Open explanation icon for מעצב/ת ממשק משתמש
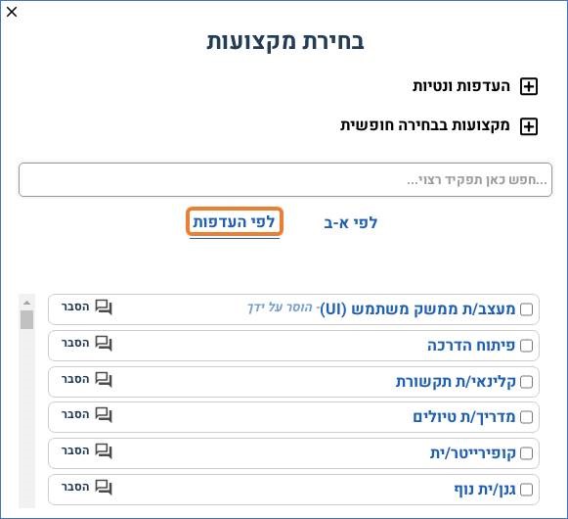The height and width of the screenshot is (519, 568). click(x=104, y=307)
